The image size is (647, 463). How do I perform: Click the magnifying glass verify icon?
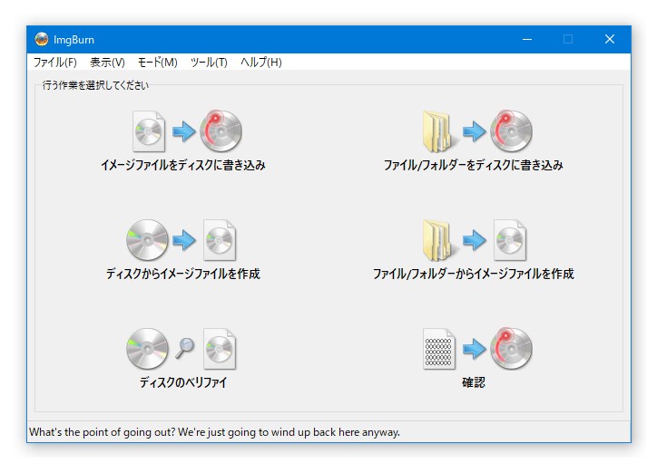point(184,349)
